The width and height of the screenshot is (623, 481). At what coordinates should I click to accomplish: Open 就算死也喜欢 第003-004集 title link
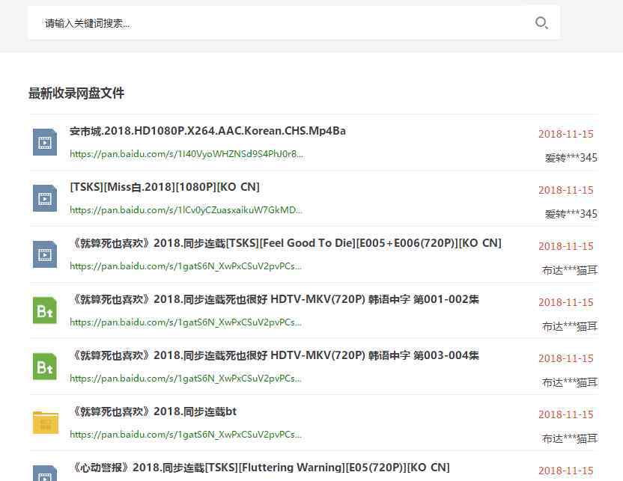[x=274, y=355]
